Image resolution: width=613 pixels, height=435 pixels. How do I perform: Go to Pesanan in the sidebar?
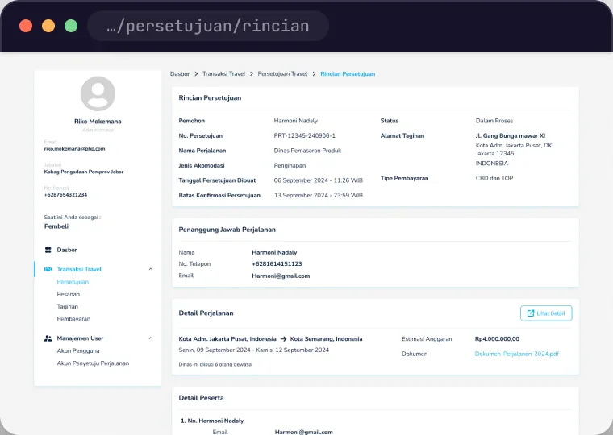pyautogui.click(x=69, y=294)
